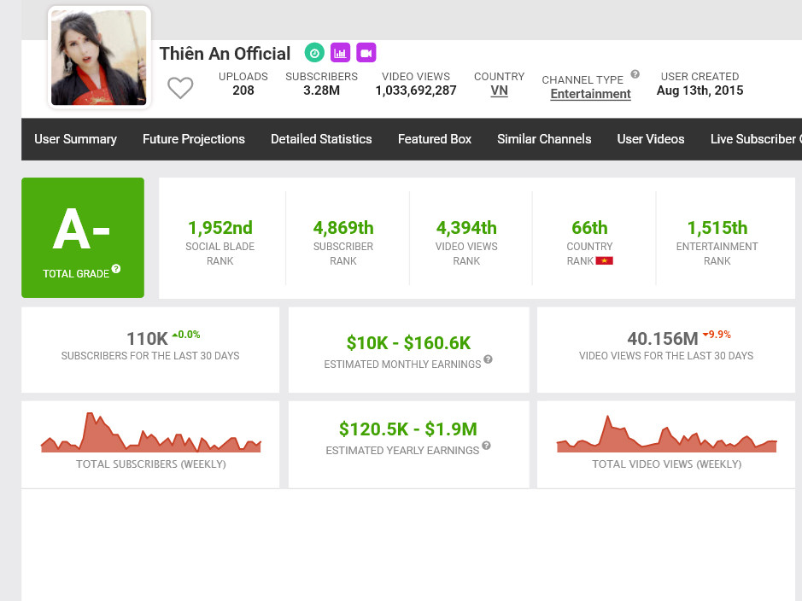This screenshot has width=802, height=601.
Task: Go to the Similar Channels tab
Action: (544, 139)
